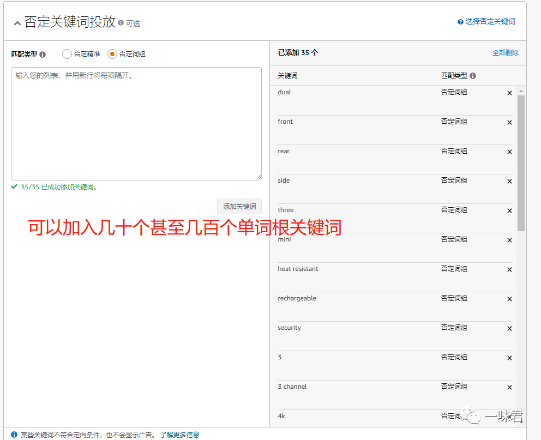The width and height of the screenshot is (541, 440).
Task: Remove the 'mini' keyword row
Action: click(509, 240)
